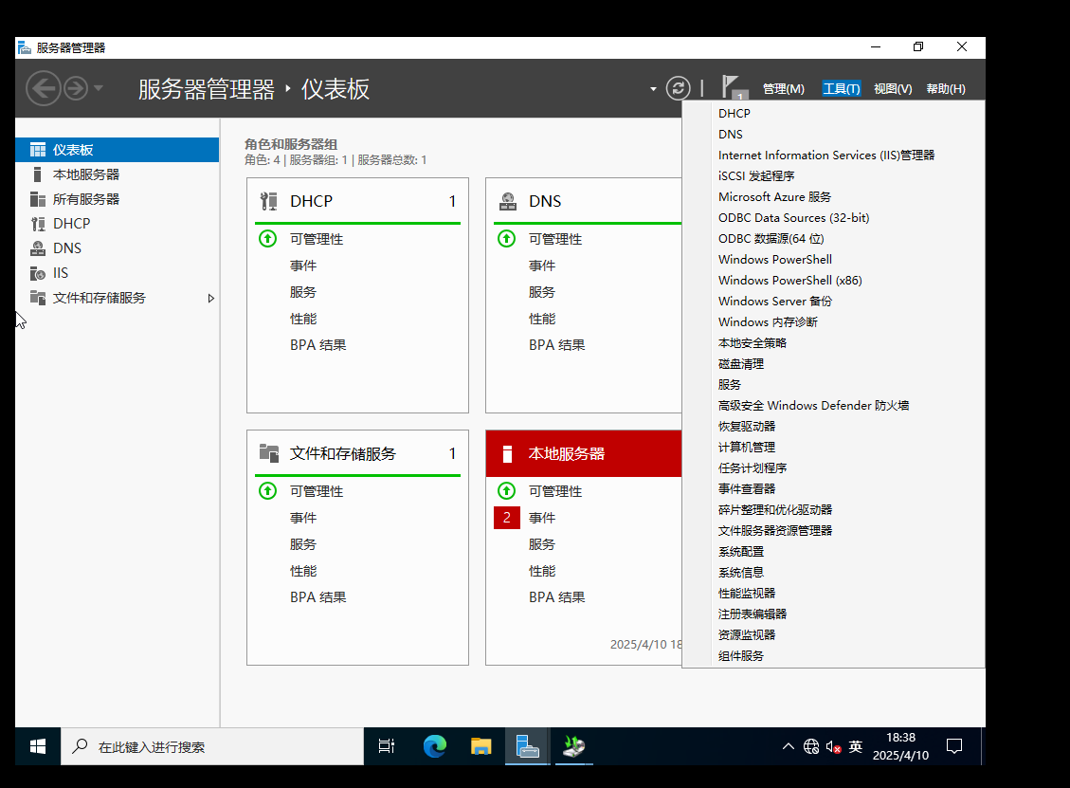Click DNS icon in left navigation
Viewport: 1070px width, 788px height.
pyautogui.click(x=38, y=248)
